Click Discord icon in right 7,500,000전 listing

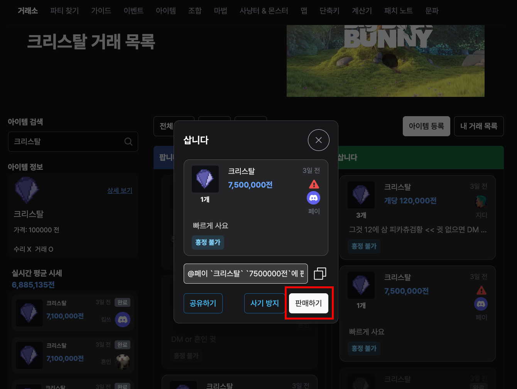(481, 304)
